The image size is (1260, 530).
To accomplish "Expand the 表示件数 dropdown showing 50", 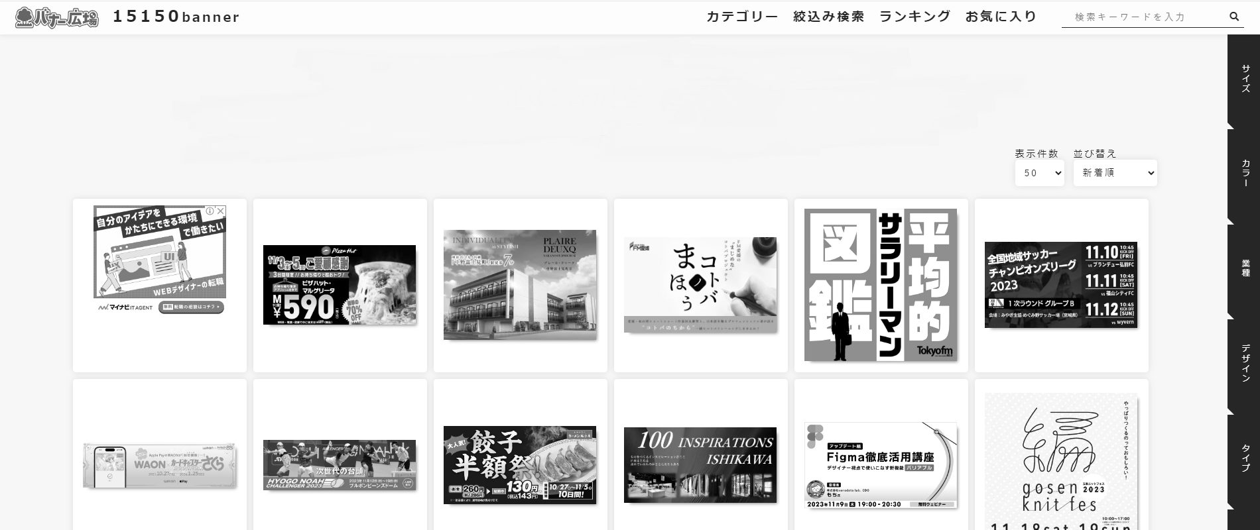I will (x=1039, y=173).
